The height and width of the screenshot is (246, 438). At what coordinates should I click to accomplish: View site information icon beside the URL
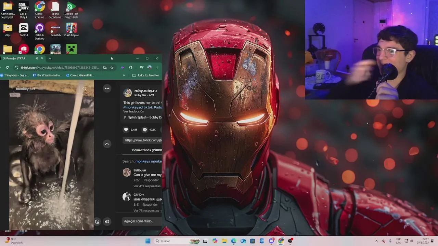[x=16, y=67]
